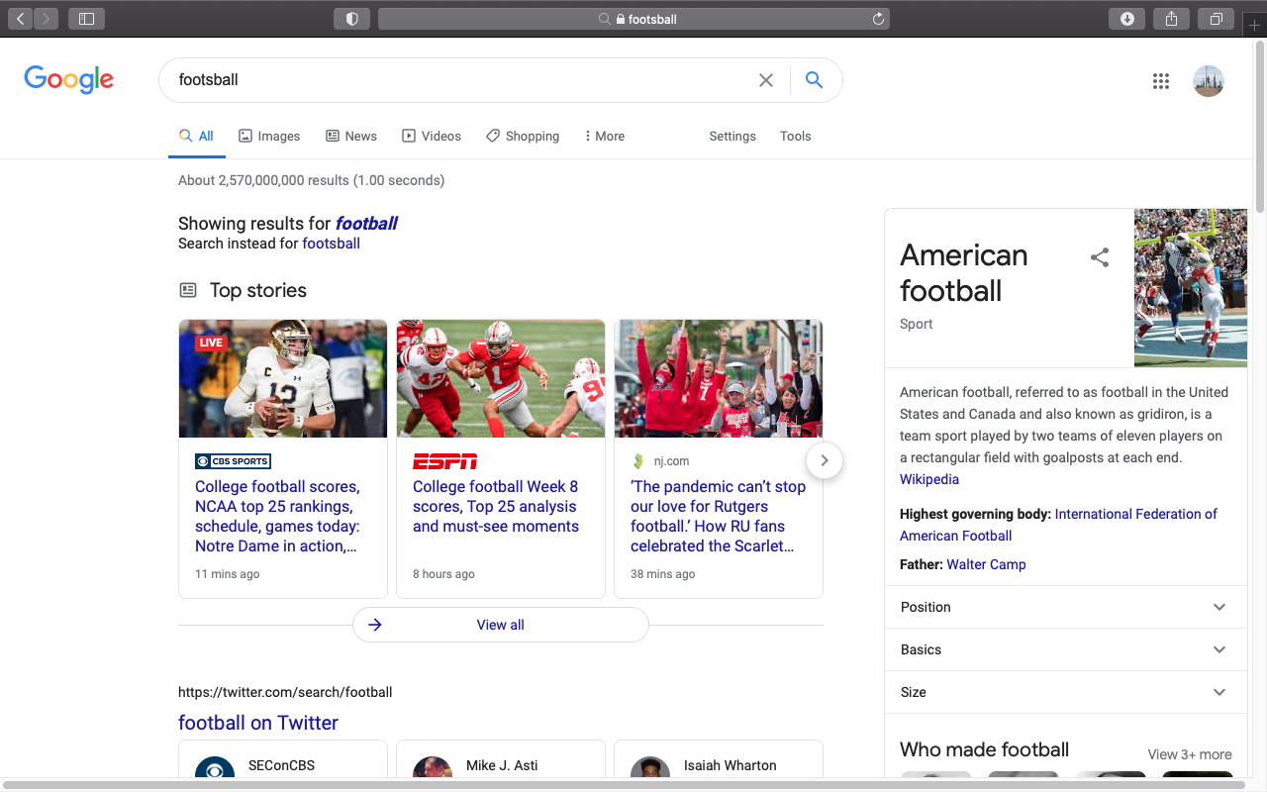Viewport: 1267px width, 792px height.
Task: Show next top stories with arrow
Action: pos(825,460)
